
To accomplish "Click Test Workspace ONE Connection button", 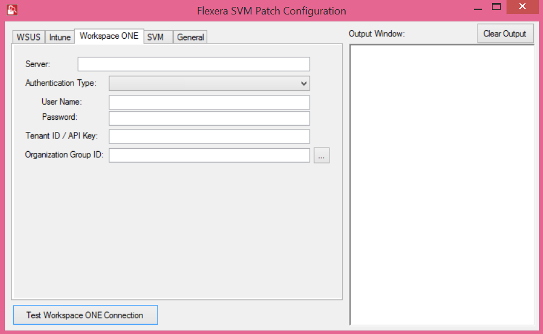I will pyautogui.click(x=86, y=315).
